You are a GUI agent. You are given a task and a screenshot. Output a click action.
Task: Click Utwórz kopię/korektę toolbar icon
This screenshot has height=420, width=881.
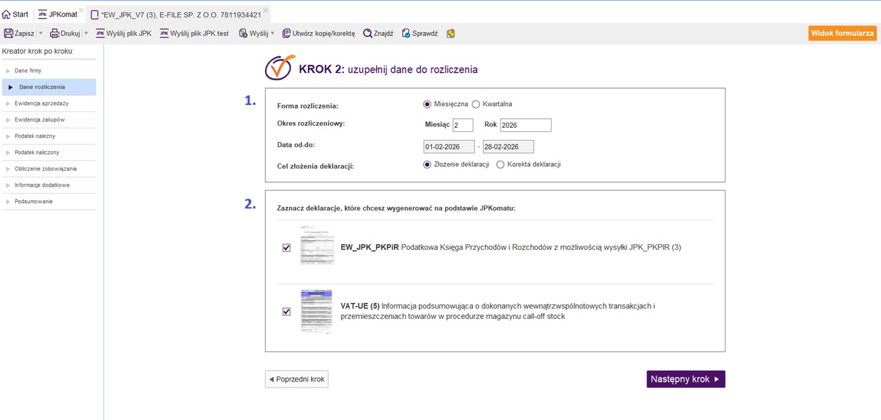286,33
